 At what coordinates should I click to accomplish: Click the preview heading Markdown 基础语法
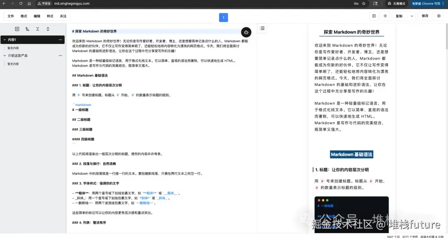[351, 154]
